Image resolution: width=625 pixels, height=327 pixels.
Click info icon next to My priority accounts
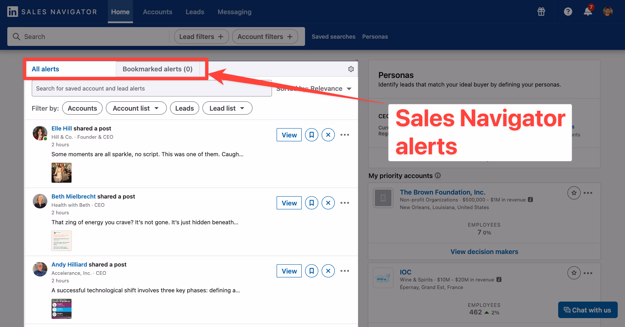(x=438, y=175)
